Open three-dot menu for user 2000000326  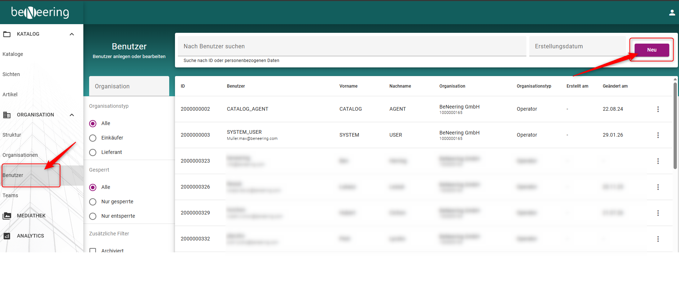658,187
